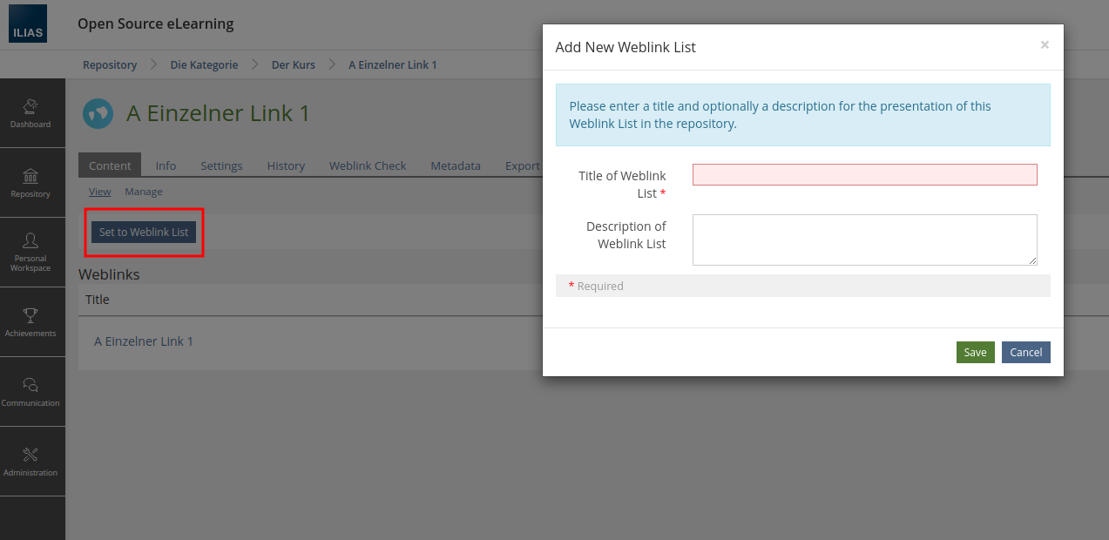Screen dimensions: 1109x540
Task: Go to Die Kategorie breadcrumb
Action: (x=204, y=65)
